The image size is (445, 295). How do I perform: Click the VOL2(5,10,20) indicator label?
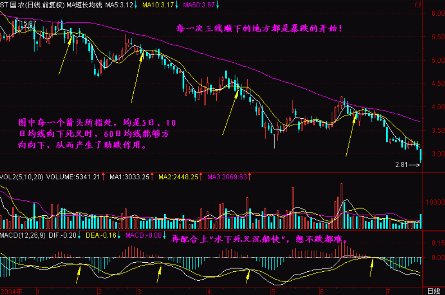(20, 178)
